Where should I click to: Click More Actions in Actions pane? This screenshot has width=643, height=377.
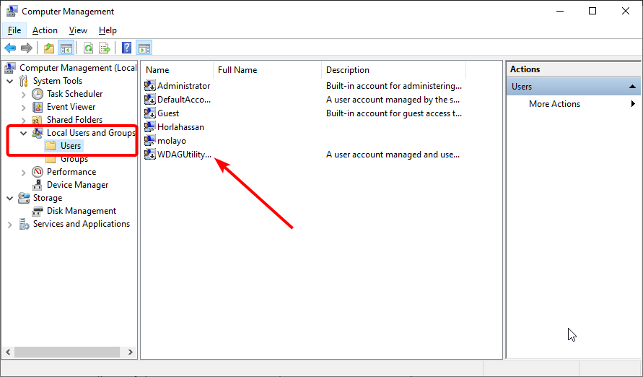tap(554, 104)
